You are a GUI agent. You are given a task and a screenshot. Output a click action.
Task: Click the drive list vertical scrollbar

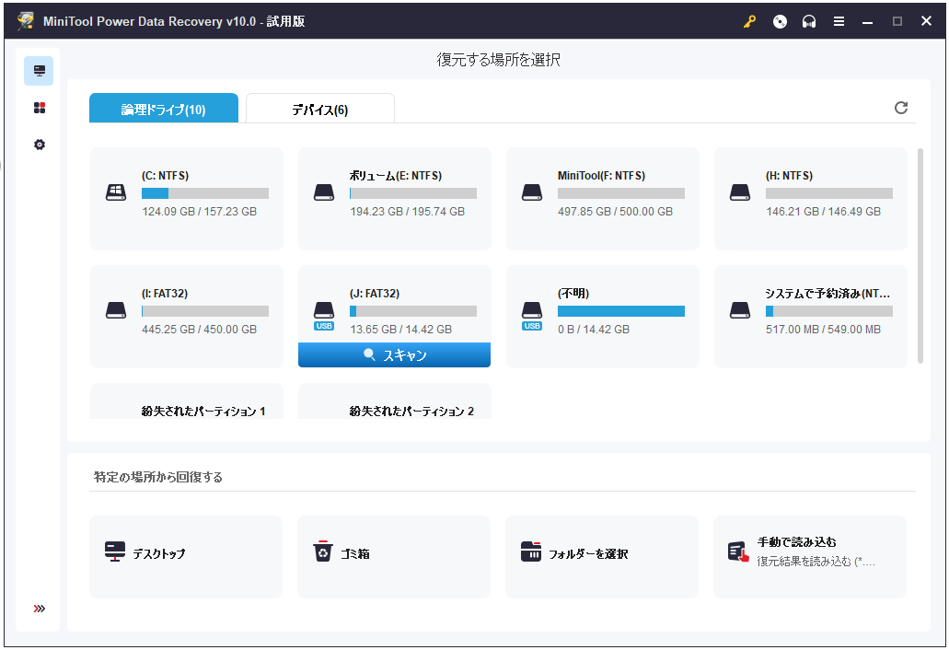920,256
